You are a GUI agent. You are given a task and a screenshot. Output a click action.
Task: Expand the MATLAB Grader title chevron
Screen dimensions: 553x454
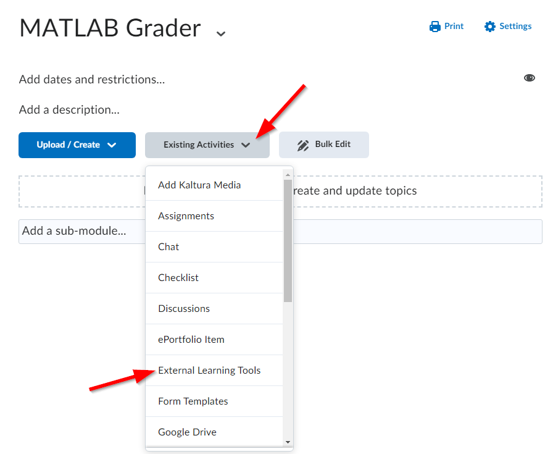(221, 33)
